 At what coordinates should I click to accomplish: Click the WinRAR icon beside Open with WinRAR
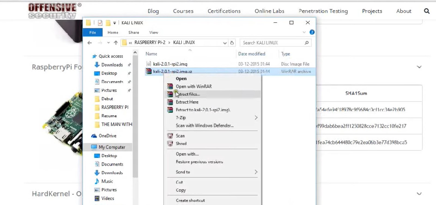(x=170, y=86)
